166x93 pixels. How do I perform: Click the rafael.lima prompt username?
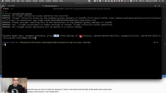point(8,42)
